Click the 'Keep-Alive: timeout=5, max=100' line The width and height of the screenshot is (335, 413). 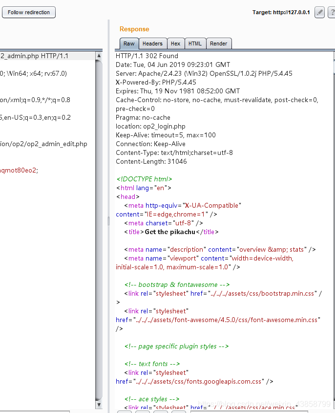(166, 135)
